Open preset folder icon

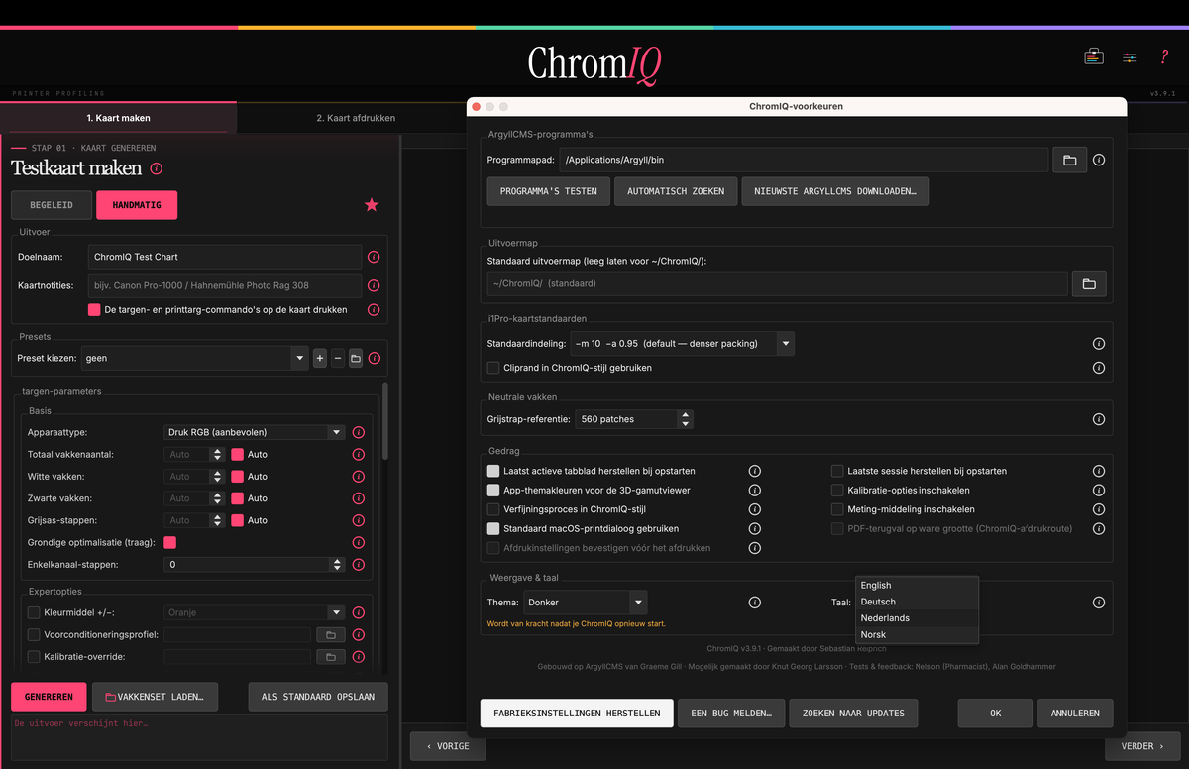click(x=355, y=358)
